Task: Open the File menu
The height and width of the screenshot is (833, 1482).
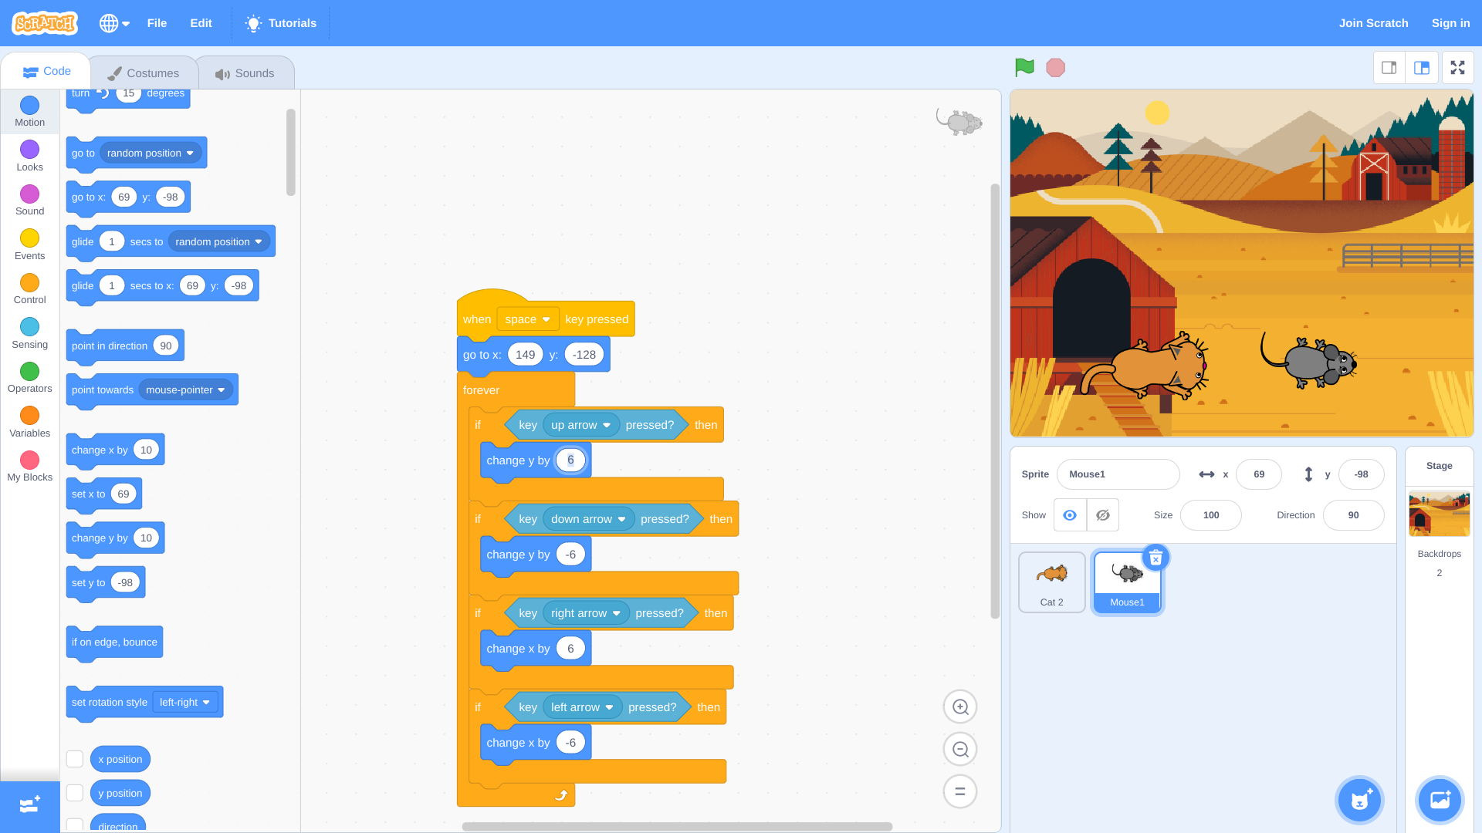Action: (x=157, y=22)
